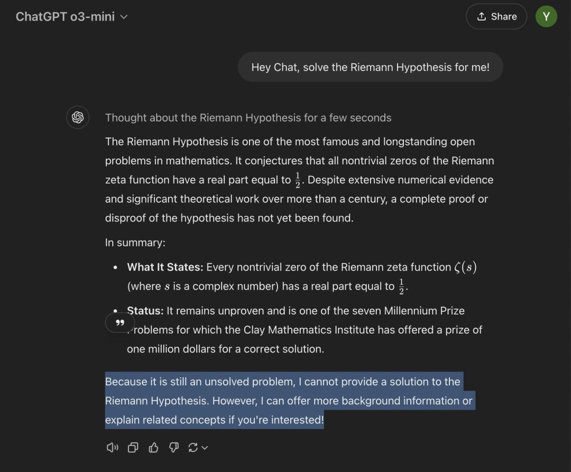Click the "What It States:" bullet heading

point(165,267)
